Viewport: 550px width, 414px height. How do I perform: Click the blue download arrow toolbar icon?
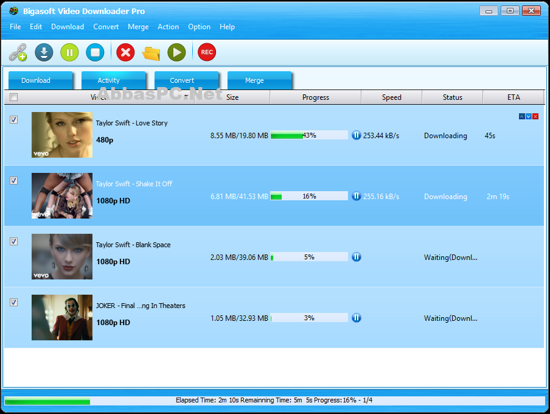tap(44, 52)
